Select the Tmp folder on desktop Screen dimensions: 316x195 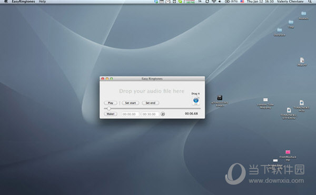[291, 24]
